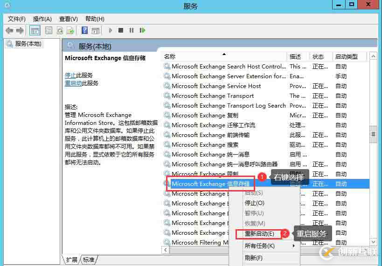Click 'This ...' description of Search Host Controller
382x266 pixels.
click(x=298, y=66)
